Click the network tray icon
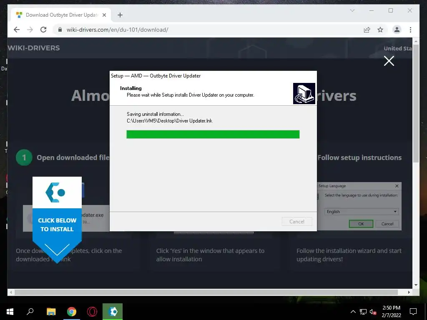 (x=363, y=312)
